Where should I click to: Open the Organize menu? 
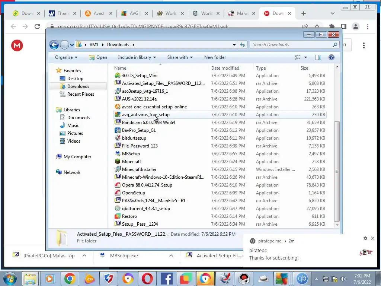tap(66, 57)
